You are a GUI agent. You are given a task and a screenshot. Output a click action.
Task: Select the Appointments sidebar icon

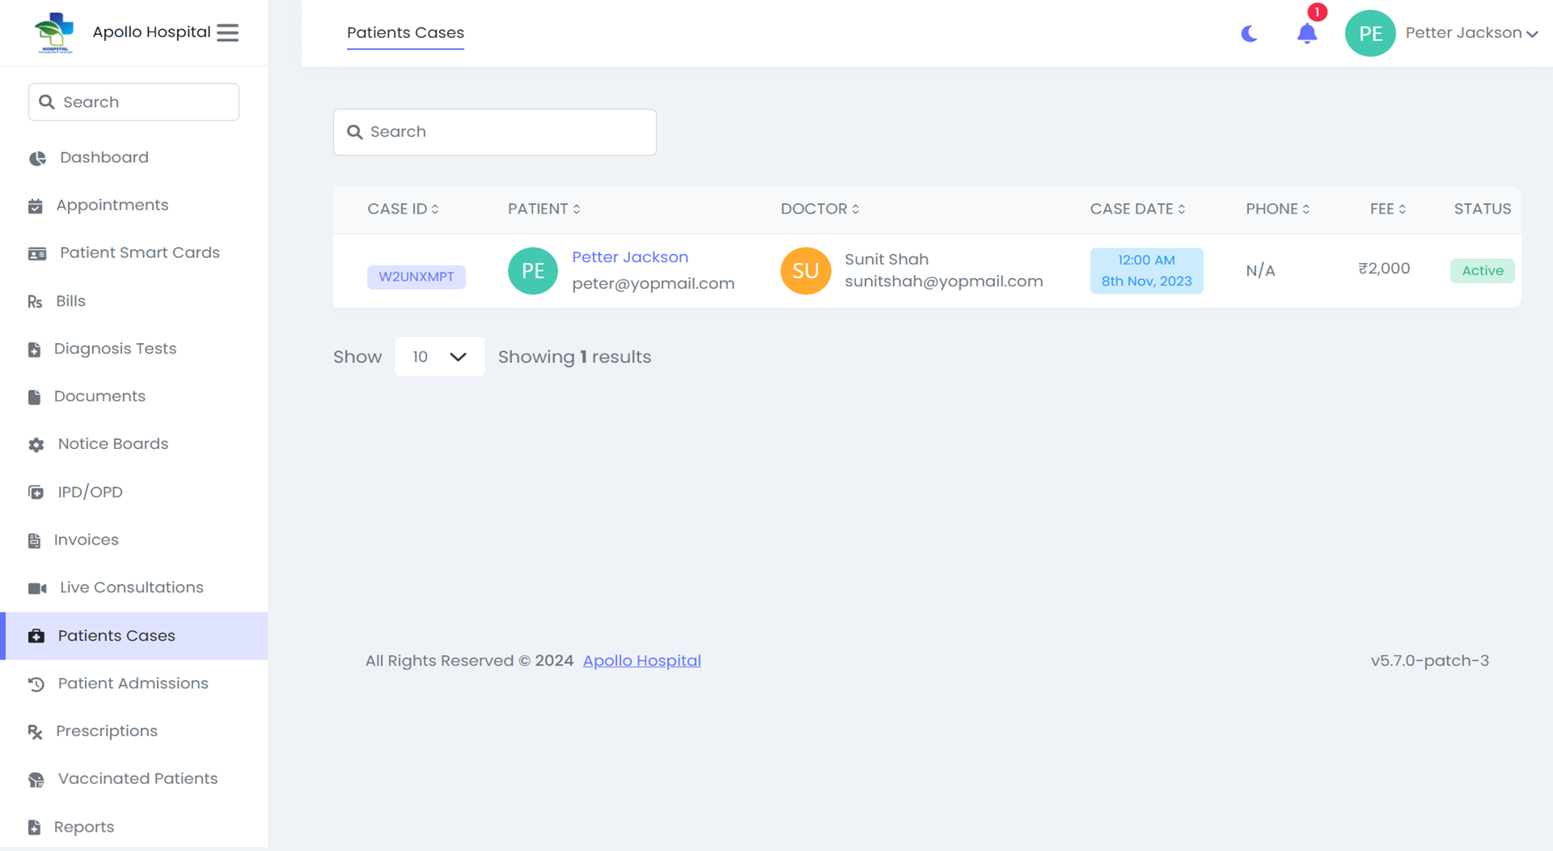tap(36, 205)
